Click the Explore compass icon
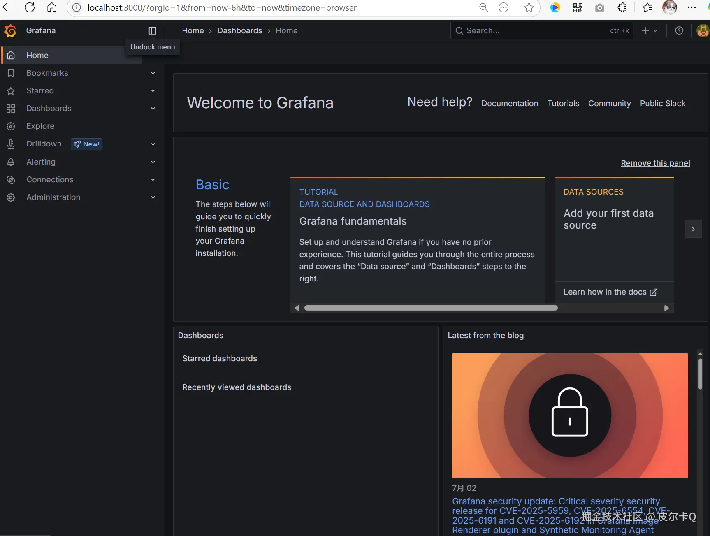The width and height of the screenshot is (710, 536). click(11, 126)
